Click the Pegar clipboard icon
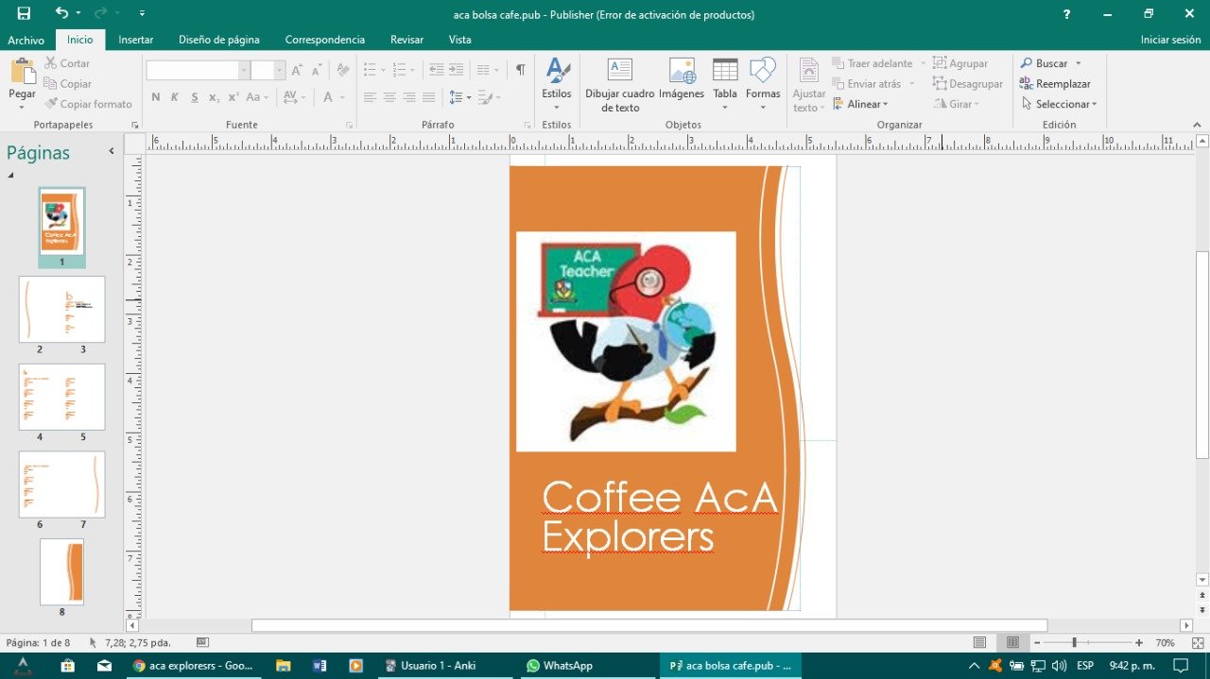Image resolution: width=1210 pixels, height=679 pixels. [x=22, y=72]
